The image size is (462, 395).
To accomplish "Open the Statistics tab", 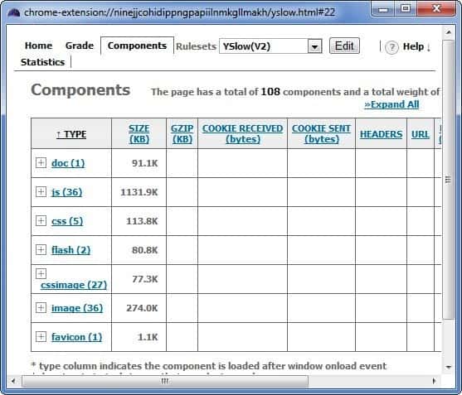I will click(42, 62).
